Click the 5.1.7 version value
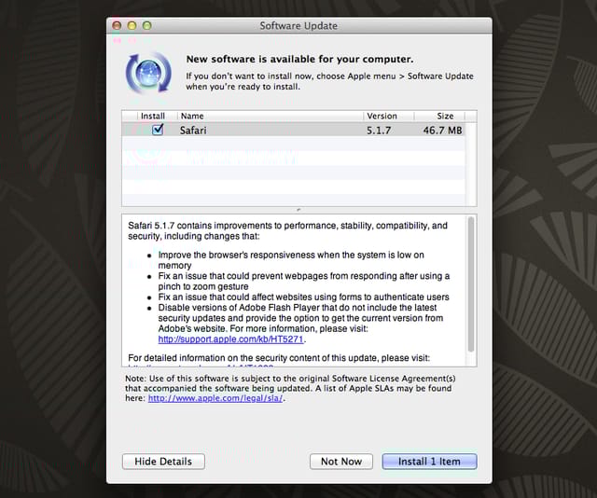The height and width of the screenshot is (498, 597). point(379,131)
